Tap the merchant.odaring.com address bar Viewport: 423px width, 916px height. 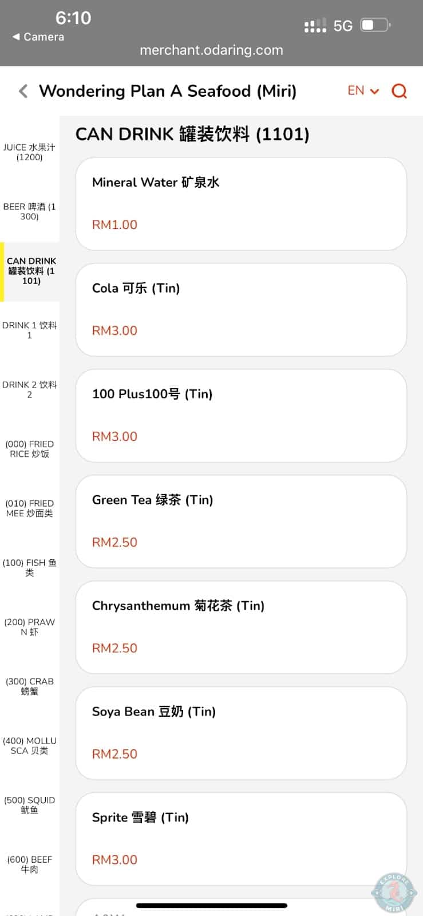(x=211, y=50)
